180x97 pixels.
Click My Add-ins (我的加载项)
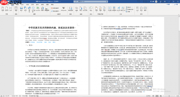click(55, 11)
